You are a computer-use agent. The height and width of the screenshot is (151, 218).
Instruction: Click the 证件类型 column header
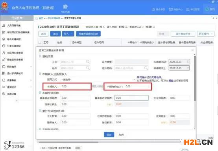(77, 42)
